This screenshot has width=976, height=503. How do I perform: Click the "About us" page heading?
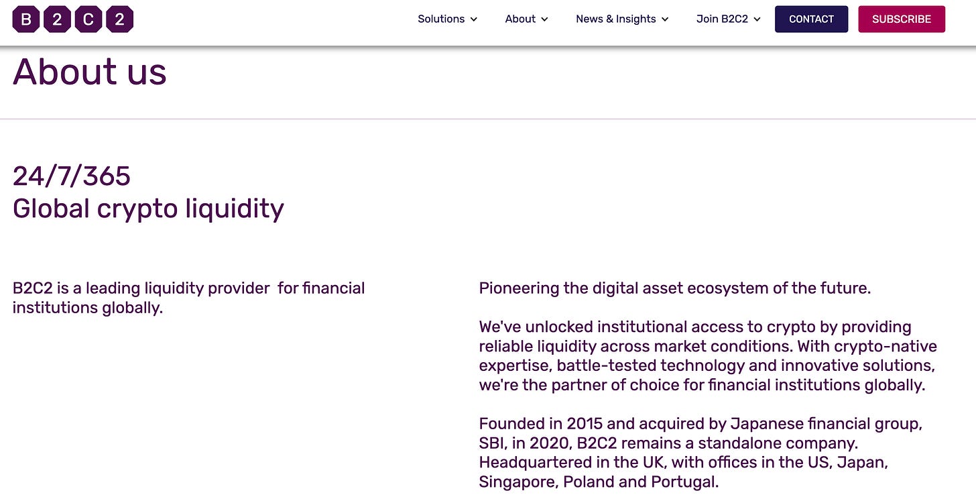pos(90,71)
